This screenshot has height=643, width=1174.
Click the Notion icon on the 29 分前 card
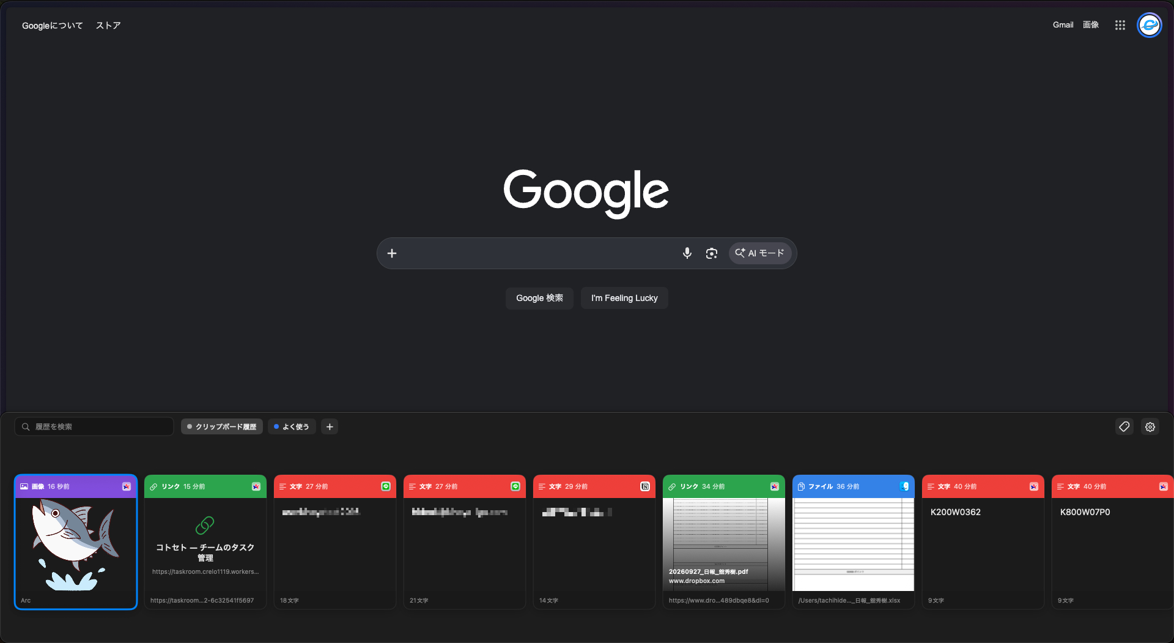point(645,486)
